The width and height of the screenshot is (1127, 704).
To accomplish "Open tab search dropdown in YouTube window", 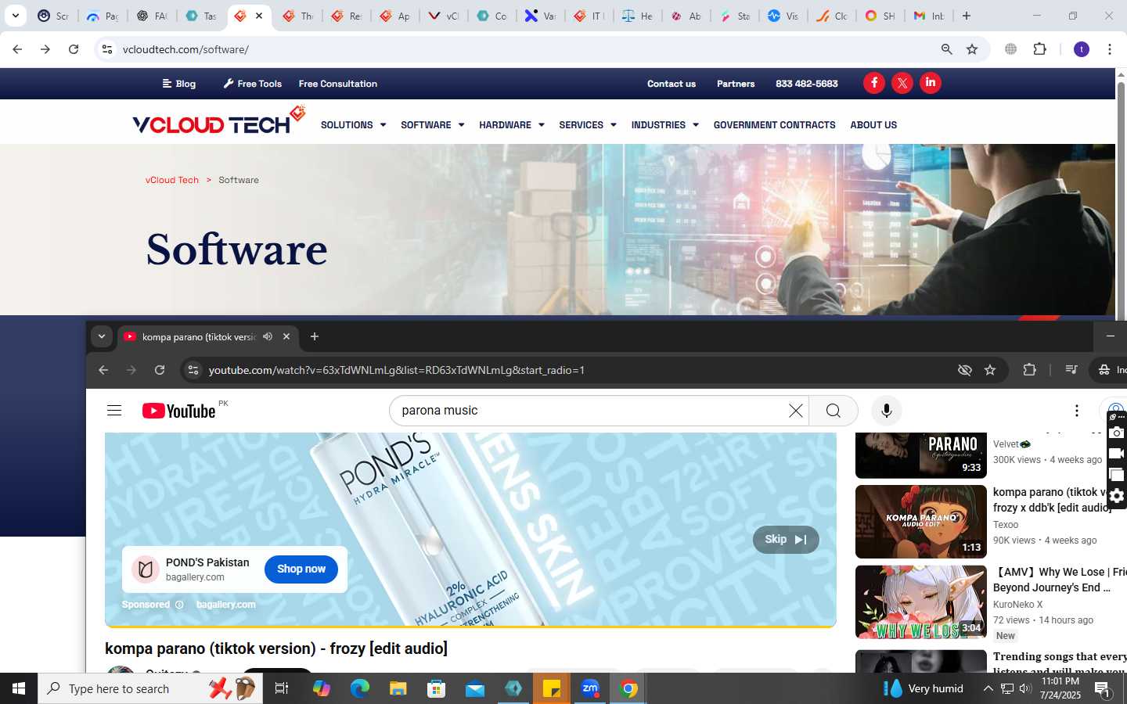I will click(102, 336).
